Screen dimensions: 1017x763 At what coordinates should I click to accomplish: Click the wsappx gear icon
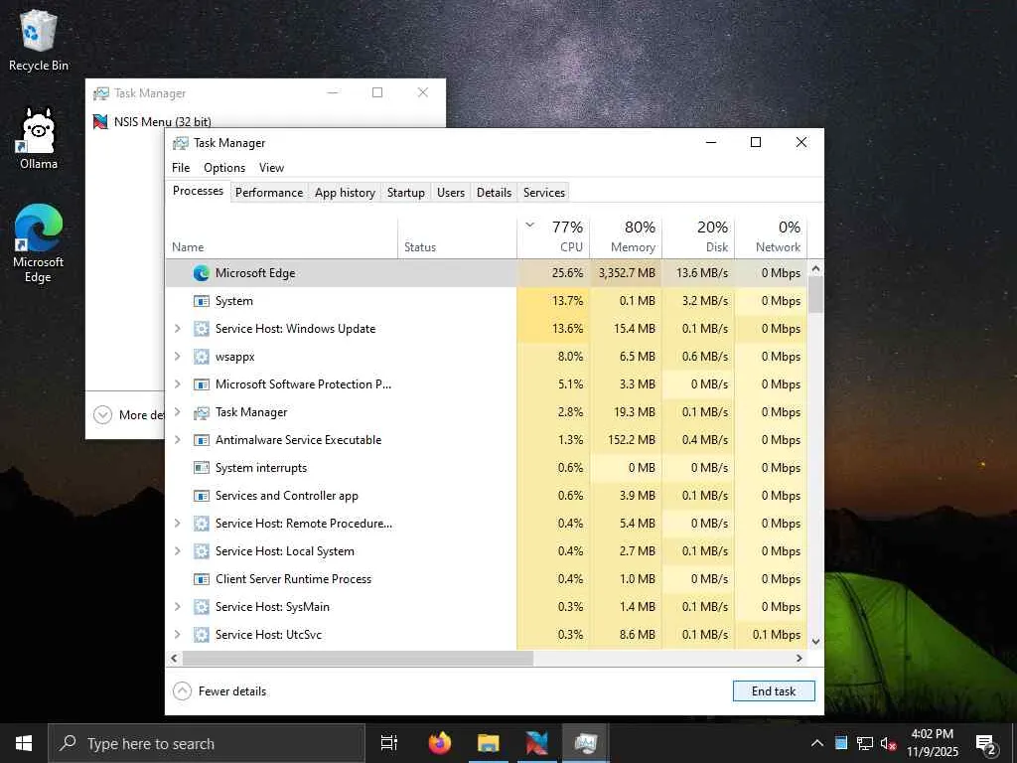pyautogui.click(x=201, y=357)
